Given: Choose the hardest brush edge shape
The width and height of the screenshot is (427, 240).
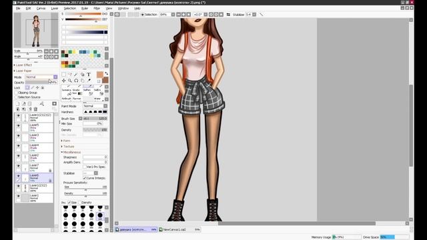Looking at the screenshot, I should click(105, 112).
